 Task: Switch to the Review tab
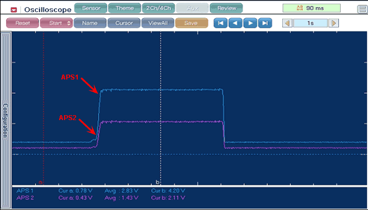coord(227,8)
